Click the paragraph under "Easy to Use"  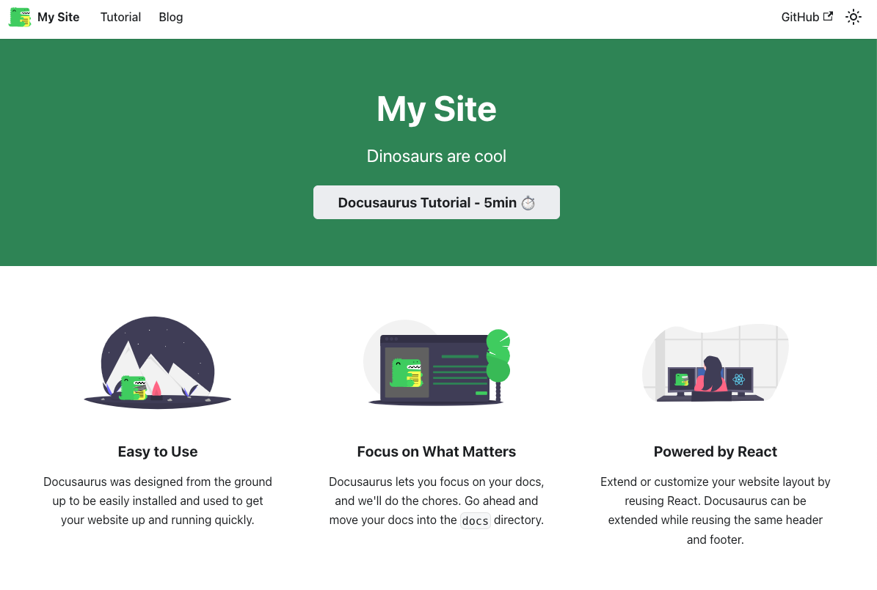(x=158, y=501)
